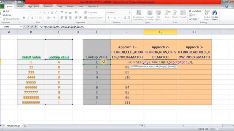This screenshot has height=131, width=234.
Task: Select the MAIN SHEET tab
Action: [14, 126]
